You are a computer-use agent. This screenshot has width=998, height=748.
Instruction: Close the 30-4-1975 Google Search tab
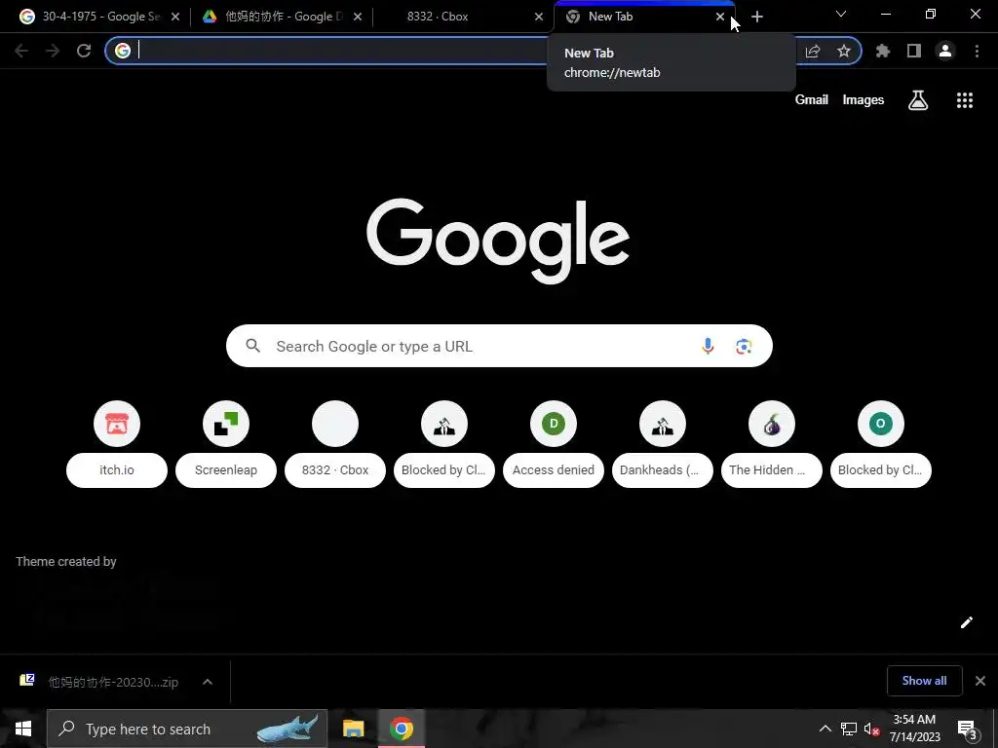(175, 17)
